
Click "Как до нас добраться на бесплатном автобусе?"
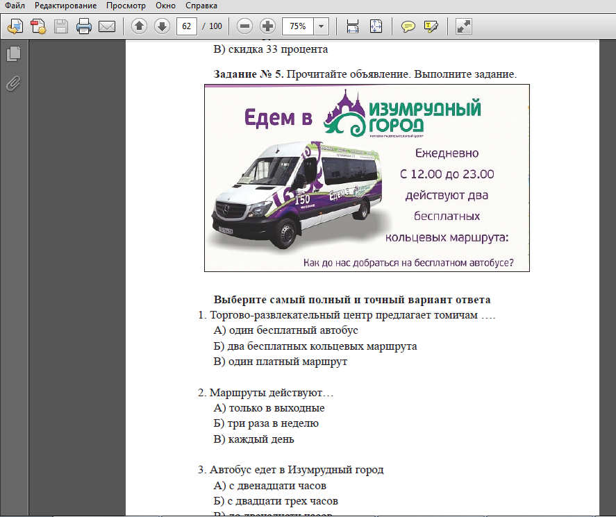point(408,262)
